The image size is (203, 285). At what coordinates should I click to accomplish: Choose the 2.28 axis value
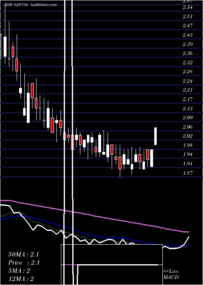coord(188,72)
